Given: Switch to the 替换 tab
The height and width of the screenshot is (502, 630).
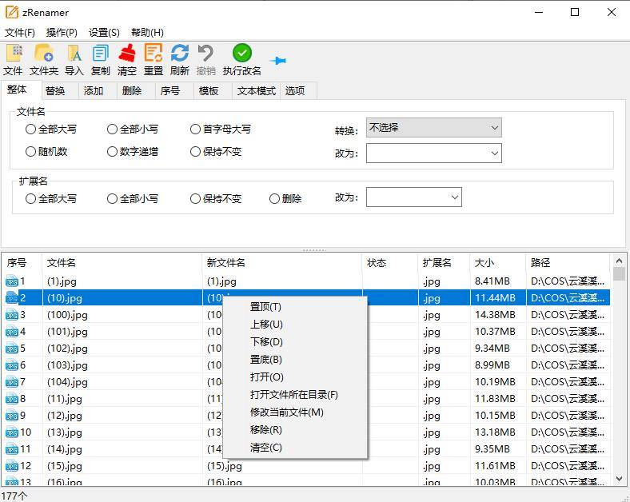Looking at the screenshot, I should tap(55, 90).
